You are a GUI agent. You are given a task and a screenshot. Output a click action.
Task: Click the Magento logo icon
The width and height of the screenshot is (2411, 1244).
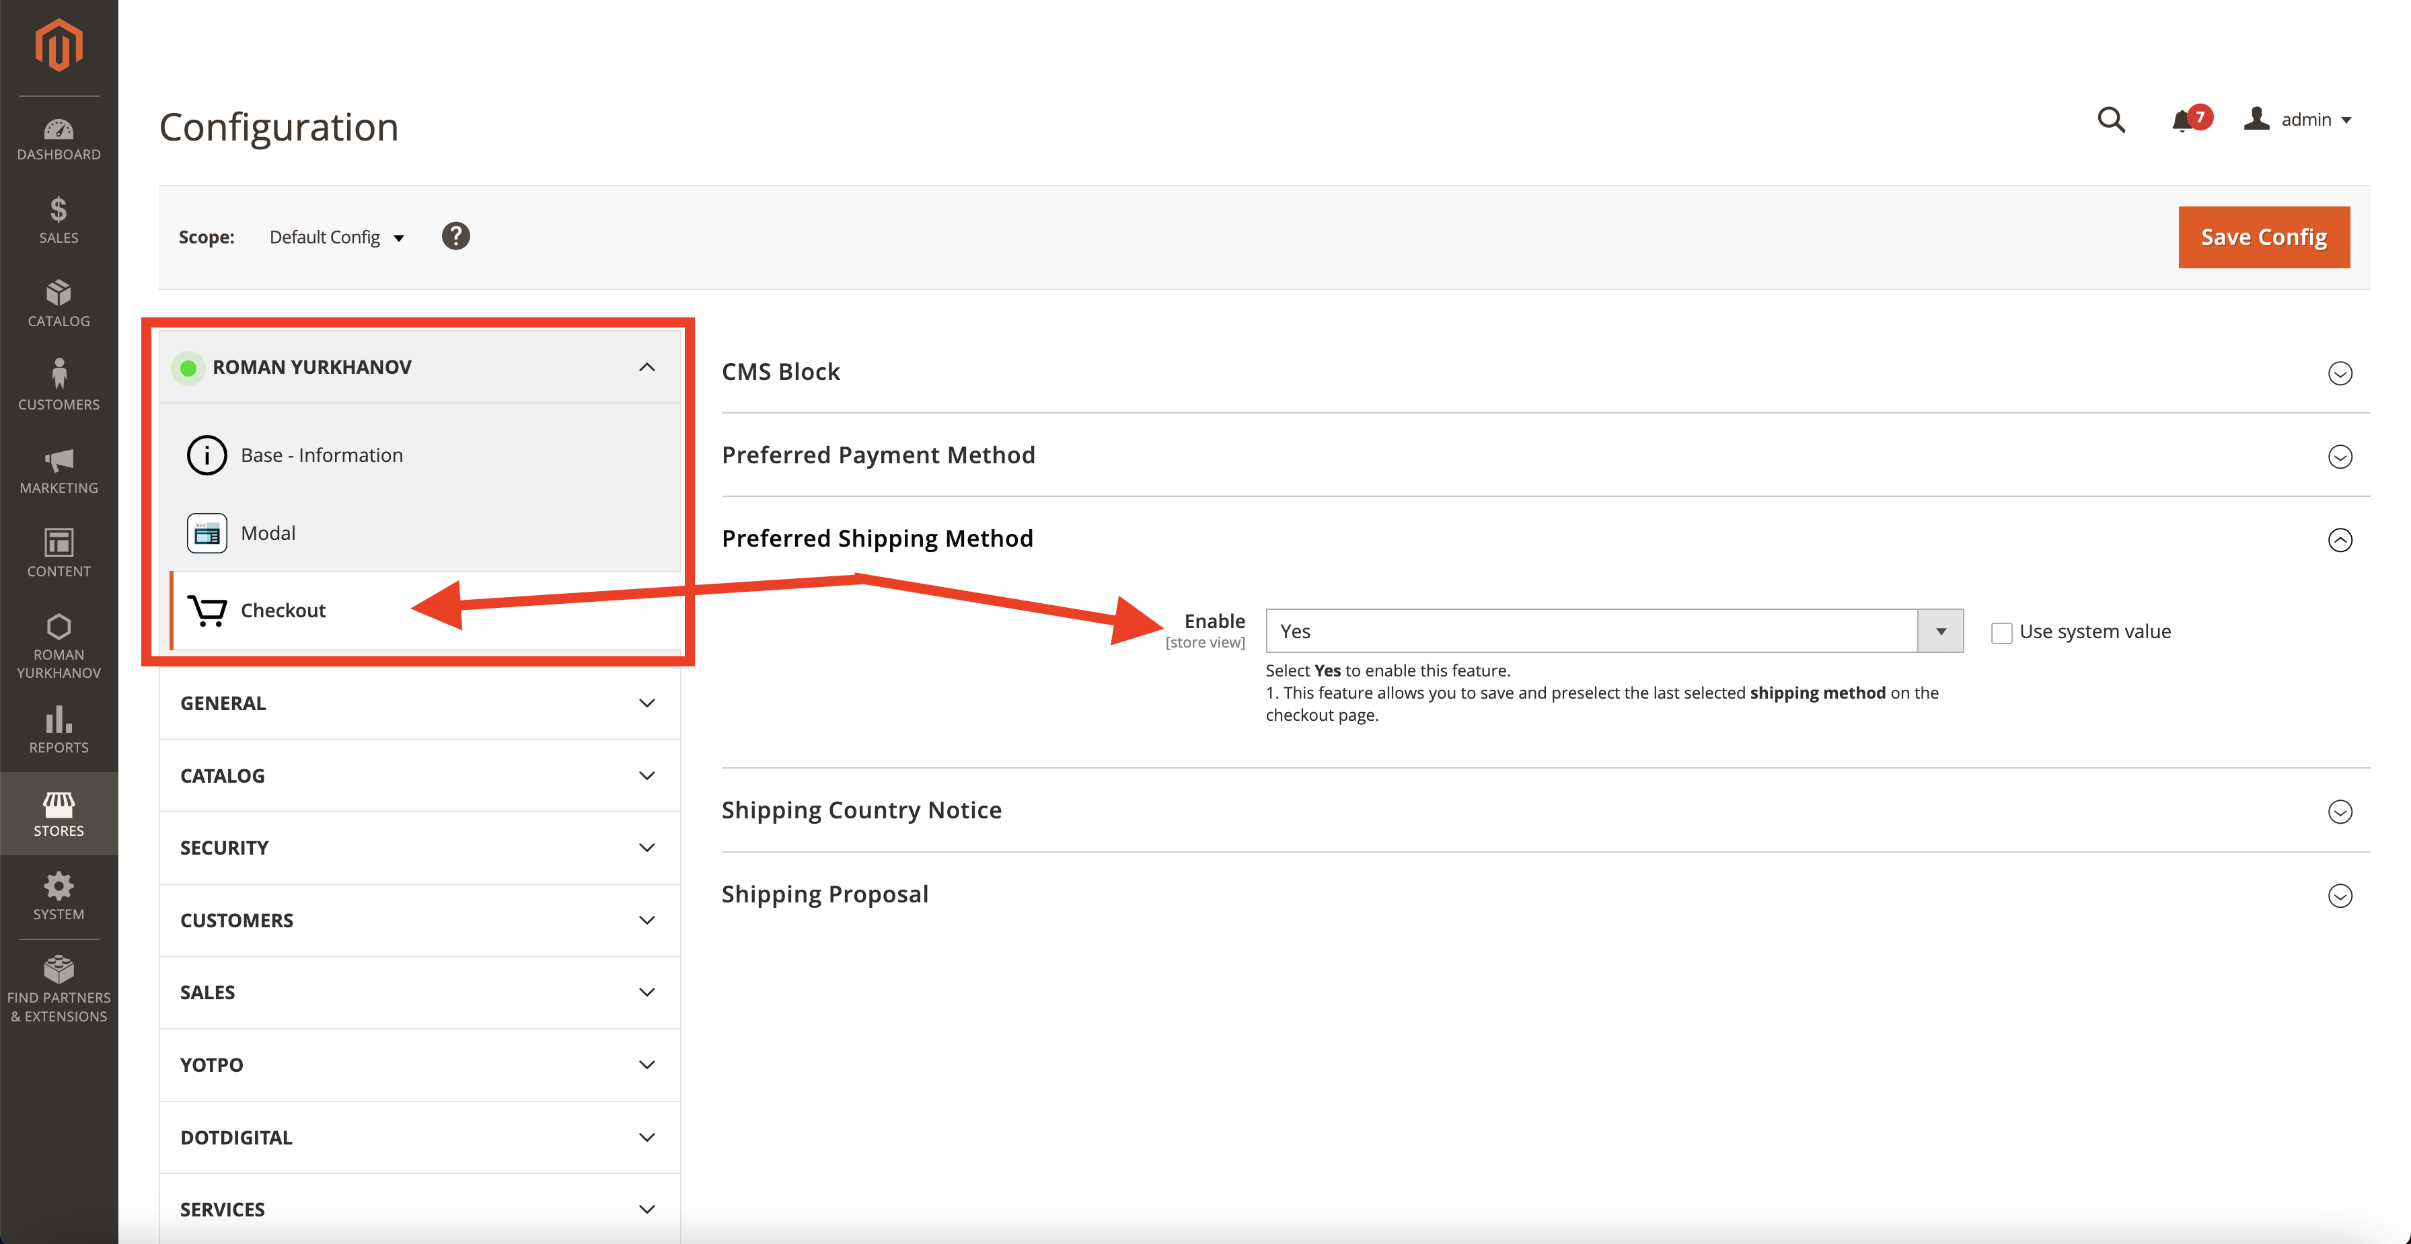coord(58,45)
